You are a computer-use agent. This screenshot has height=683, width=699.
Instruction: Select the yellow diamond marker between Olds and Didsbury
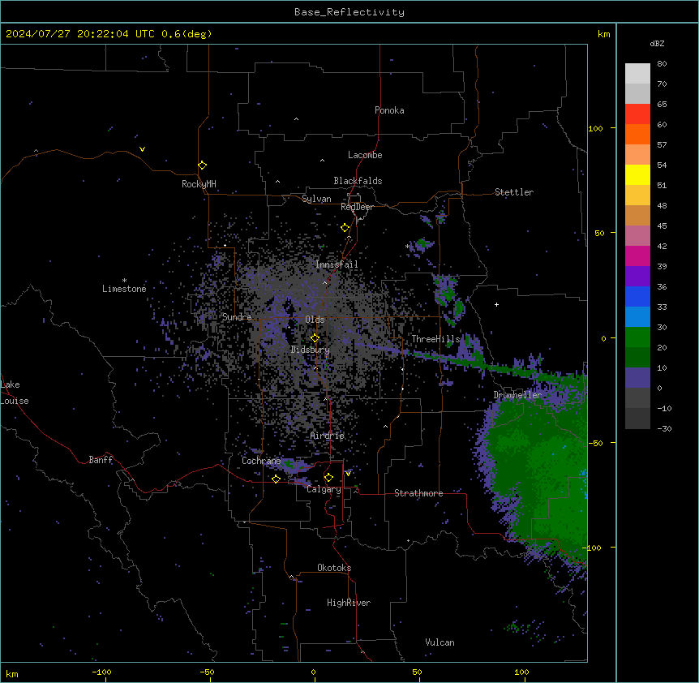[x=315, y=338]
